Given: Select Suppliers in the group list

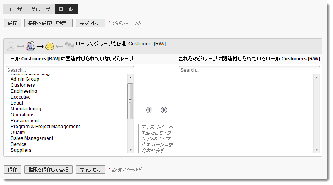Looking at the screenshot, I should (x=21, y=150).
